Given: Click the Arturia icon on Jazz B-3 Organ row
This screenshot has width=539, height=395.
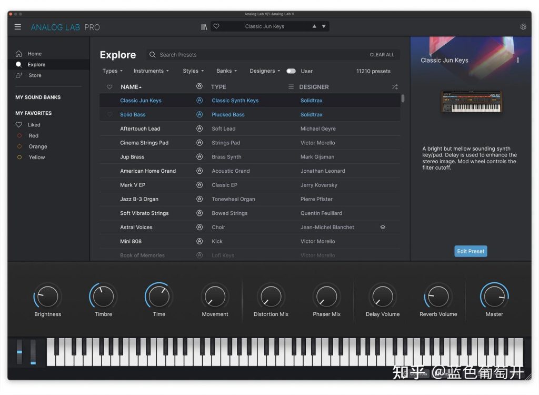Looking at the screenshot, I should click(x=199, y=199).
